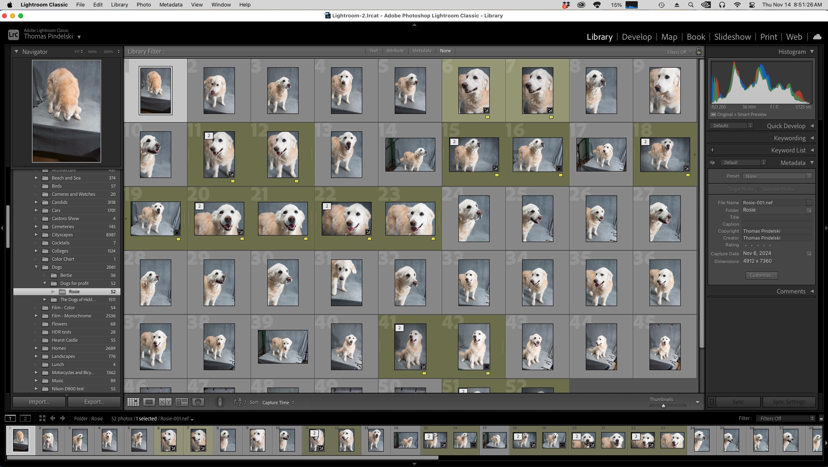Click the Capture Date action icon
This screenshot has height=467, width=828.
click(809, 254)
